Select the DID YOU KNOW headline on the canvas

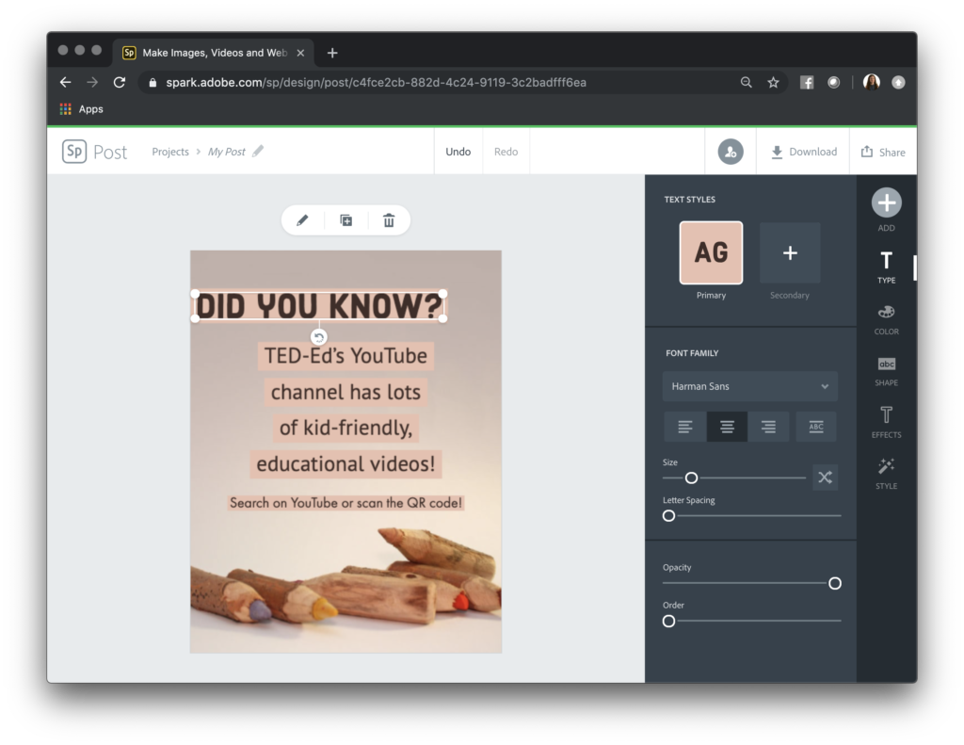click(320, 305)
